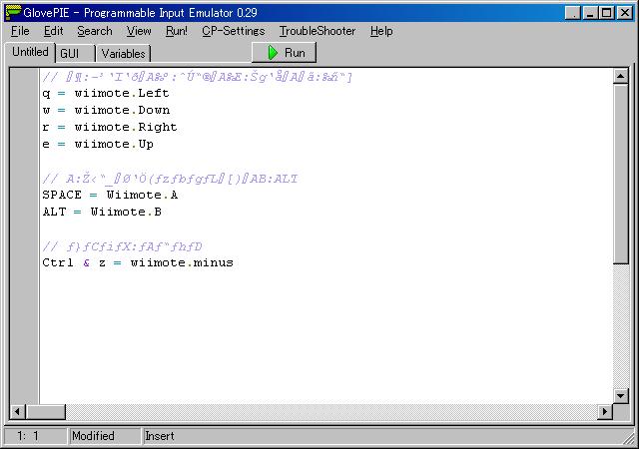Click the vertical scrollbar up arrow

(x=620, y=76)
